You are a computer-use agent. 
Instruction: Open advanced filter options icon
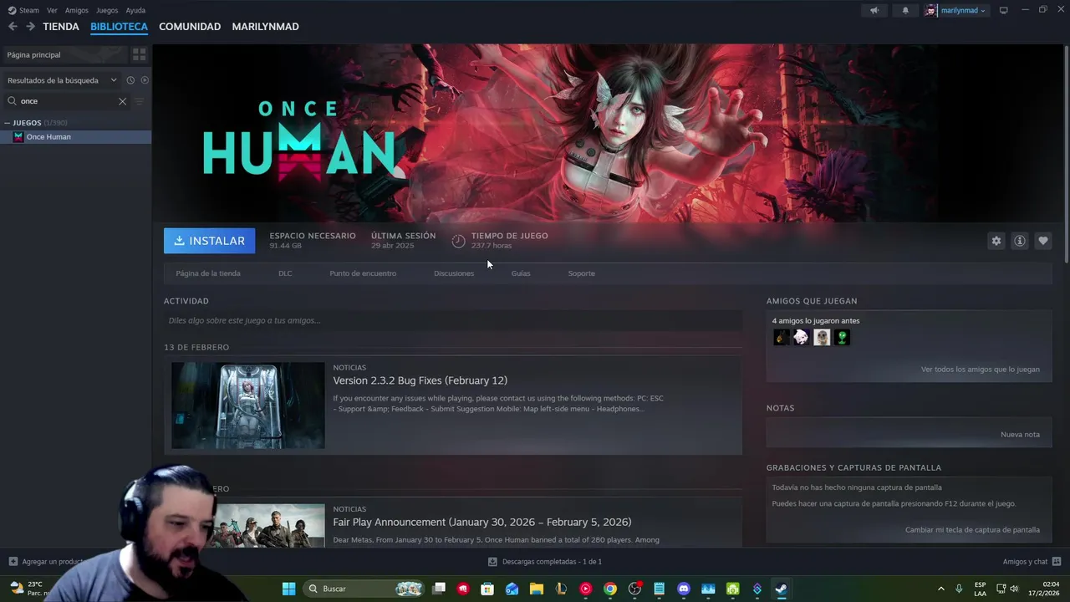(x=140, y=101)
